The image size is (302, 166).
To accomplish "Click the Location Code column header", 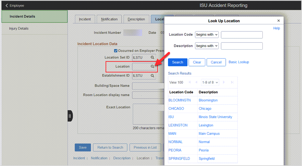I will (181, 92).
